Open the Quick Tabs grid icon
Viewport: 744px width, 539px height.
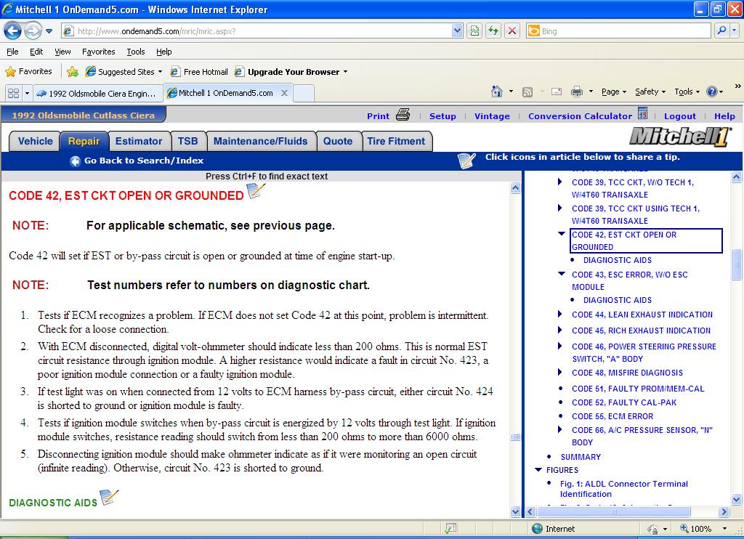click(14, 93)
